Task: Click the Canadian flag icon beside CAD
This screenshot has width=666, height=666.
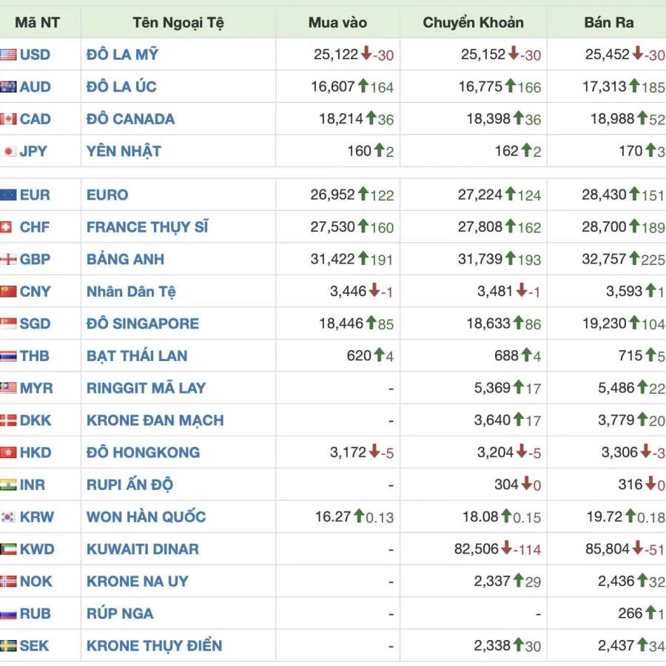Action: click(x=8, y=119)
